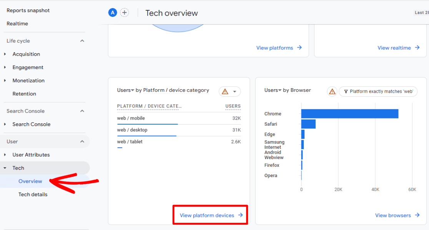Collapse the Search Console section
The width and height of the screenshot is (429, 230).
[82, 111]
